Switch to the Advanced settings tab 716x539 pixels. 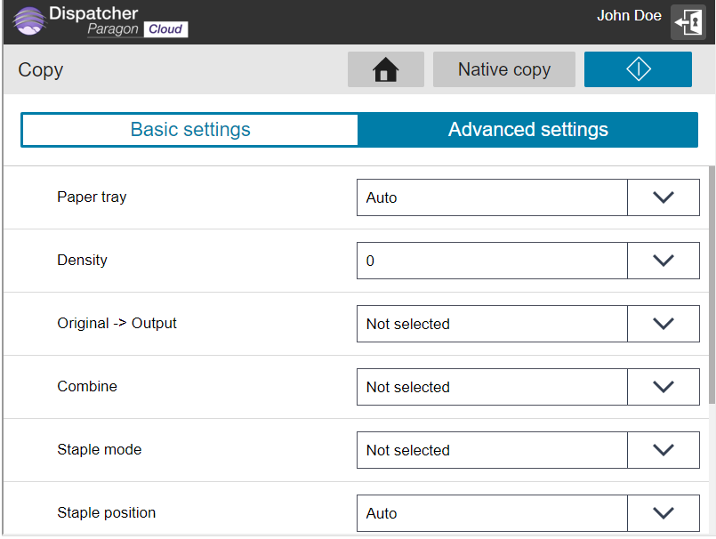527,129
